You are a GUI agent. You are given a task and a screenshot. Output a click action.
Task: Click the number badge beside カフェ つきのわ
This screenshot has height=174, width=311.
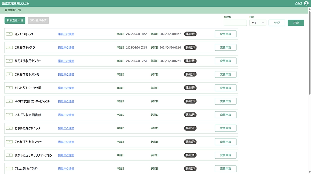pyautogui.click(x=9, y=34)
